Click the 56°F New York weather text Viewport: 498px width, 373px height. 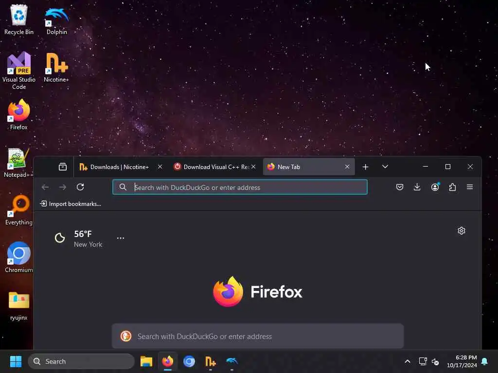[88, 239]
